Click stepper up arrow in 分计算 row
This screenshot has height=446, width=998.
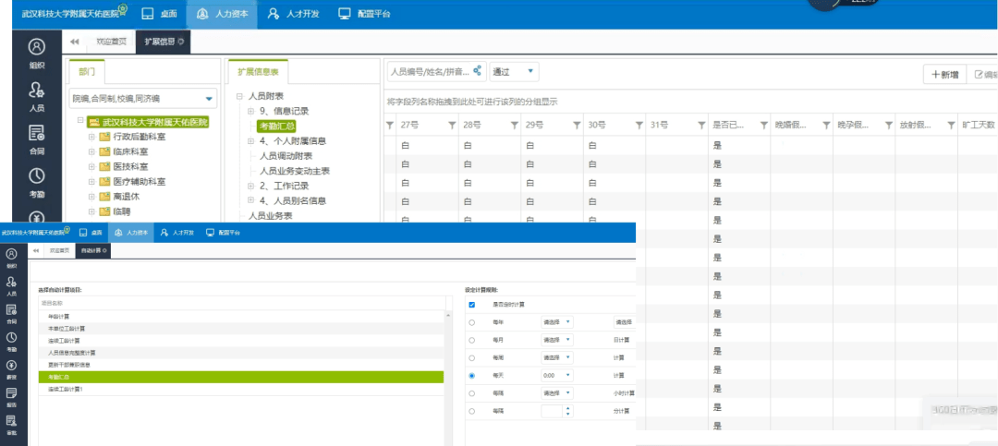pyautogui.click(x=566, y=407)
